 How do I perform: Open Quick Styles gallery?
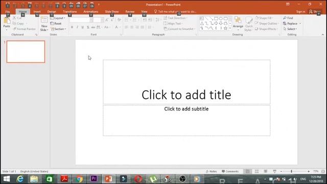[249, 24]
